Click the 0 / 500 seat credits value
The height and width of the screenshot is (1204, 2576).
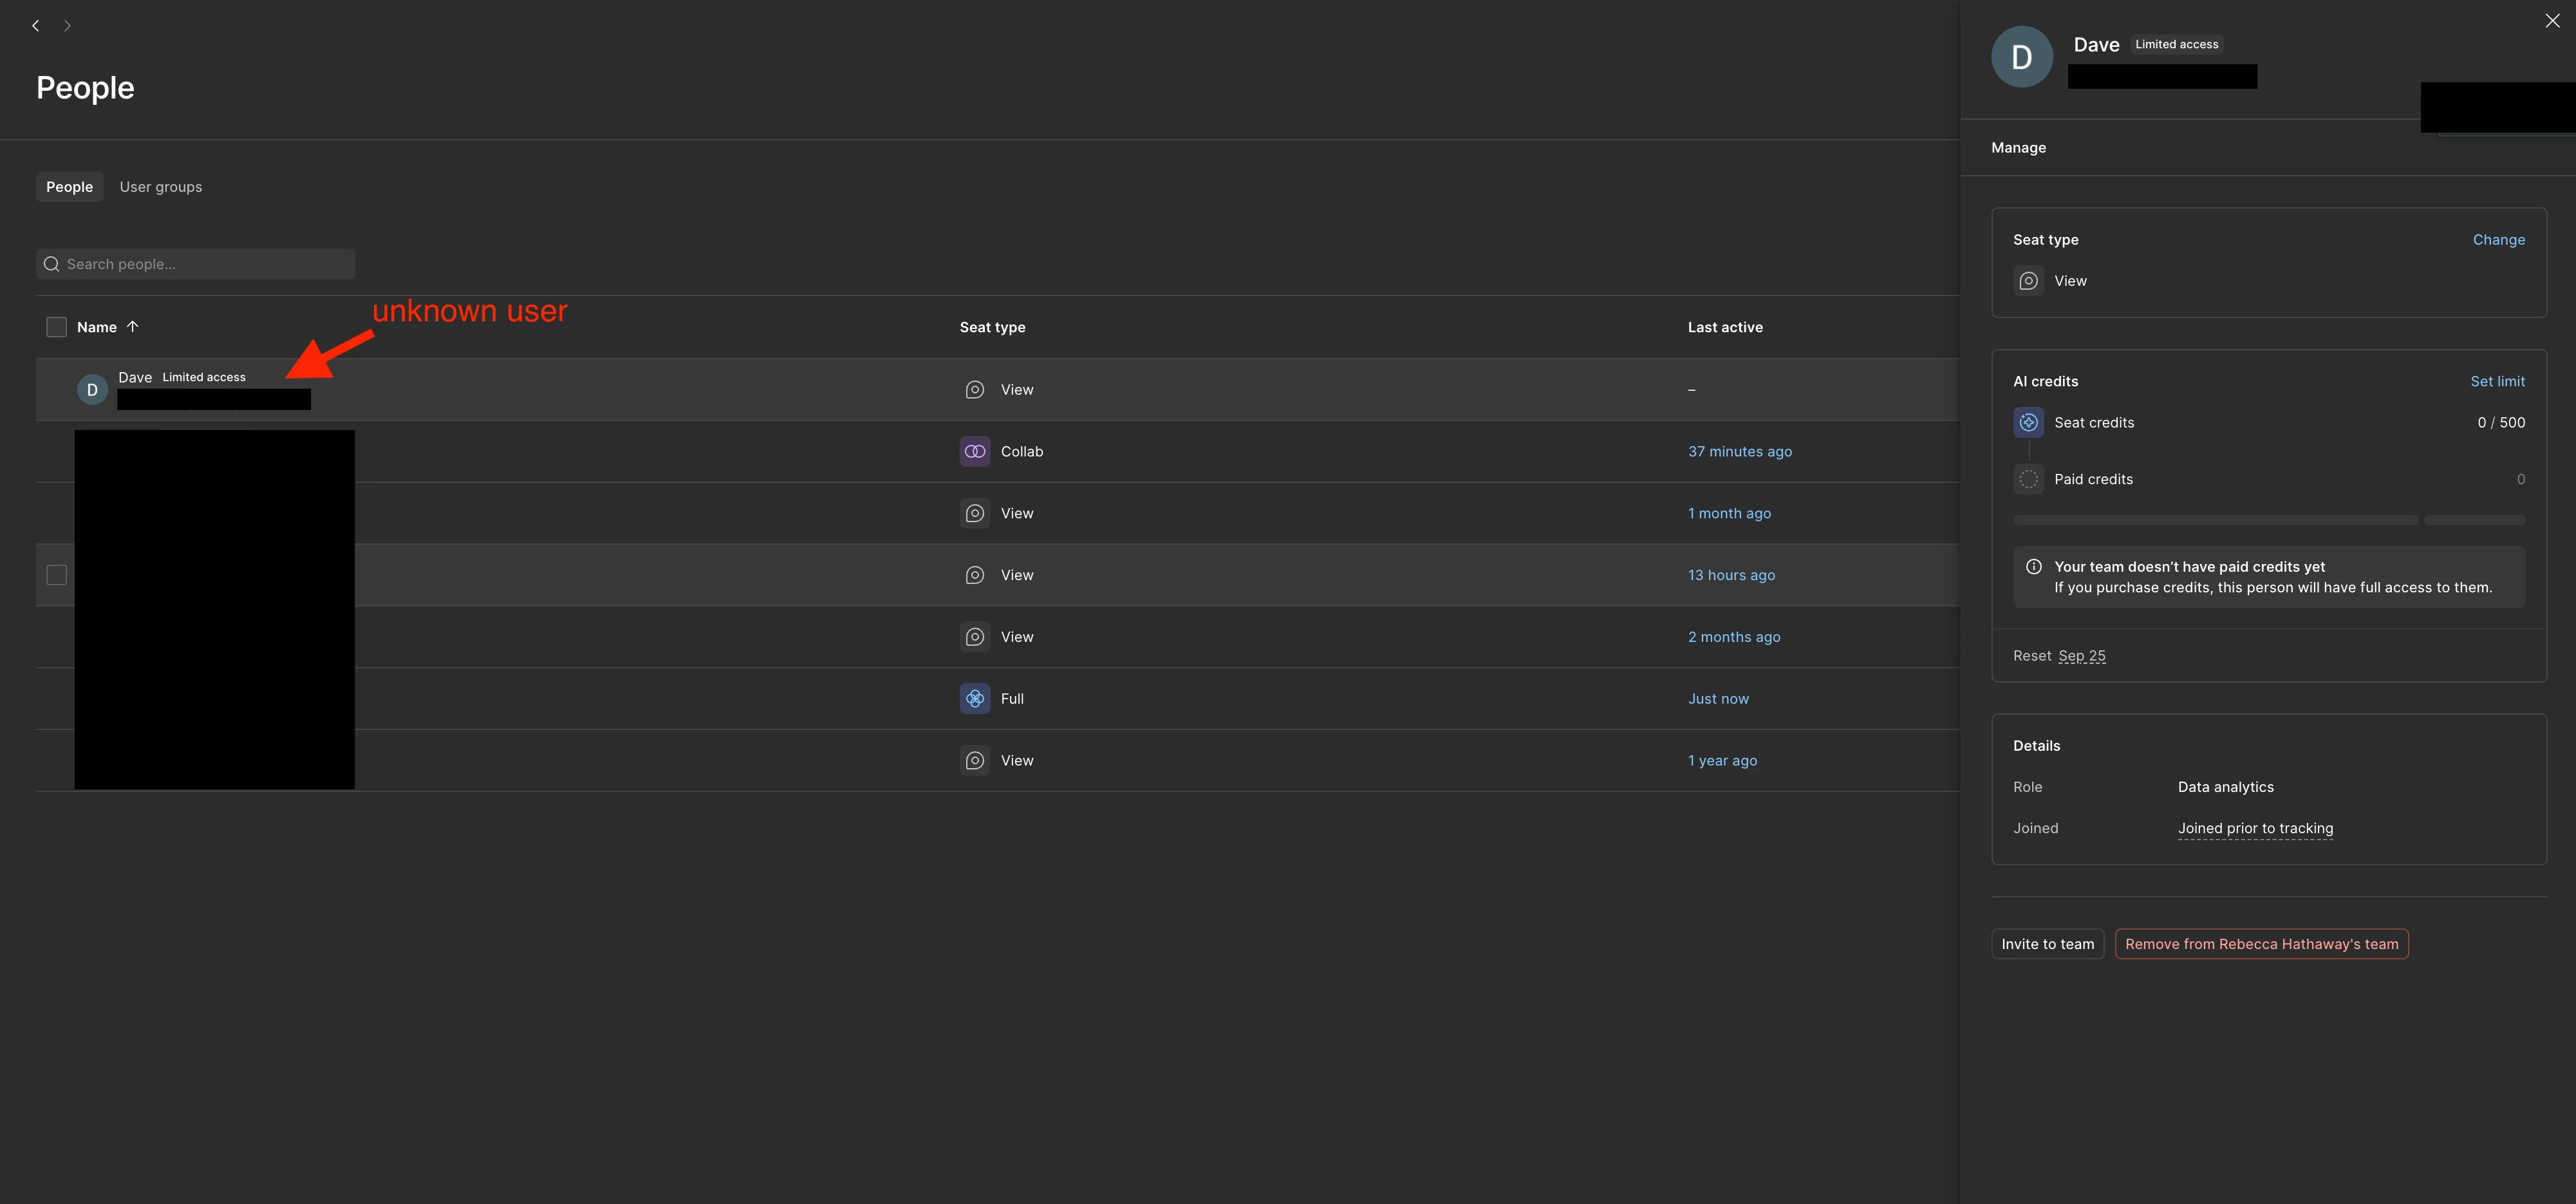coord(2500,423)
